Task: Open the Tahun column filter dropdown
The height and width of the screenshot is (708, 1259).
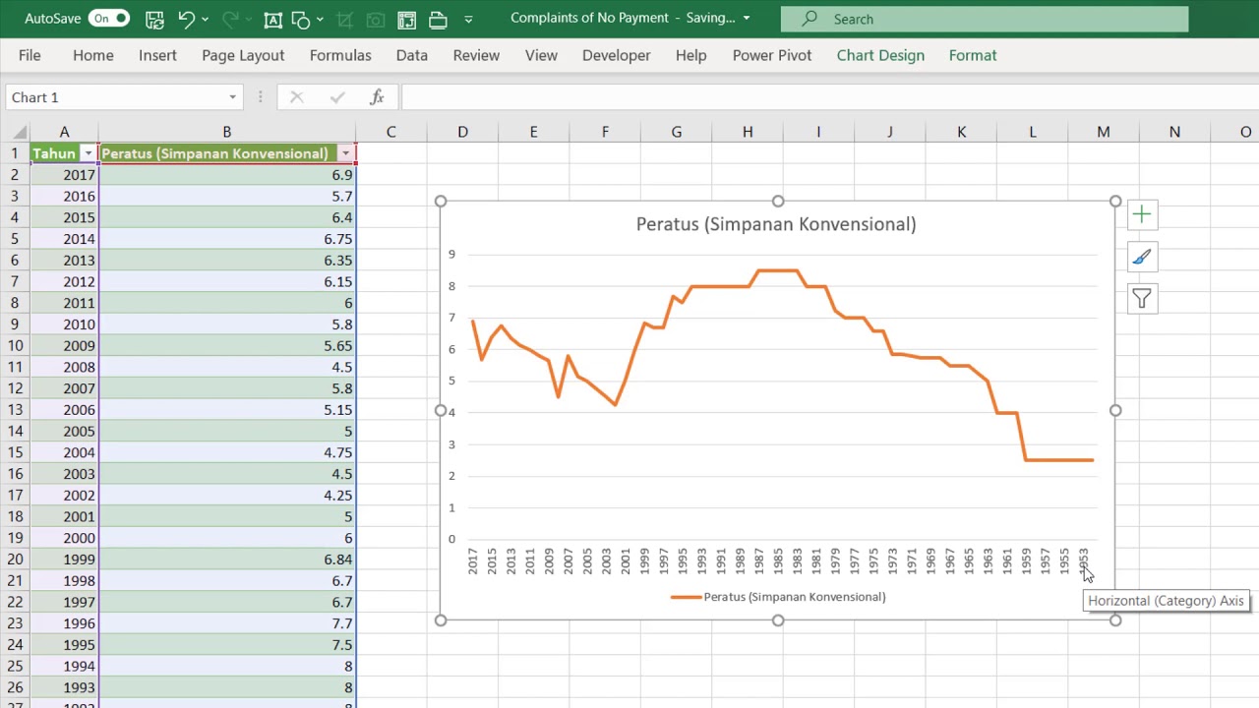Action: [89, 153]
